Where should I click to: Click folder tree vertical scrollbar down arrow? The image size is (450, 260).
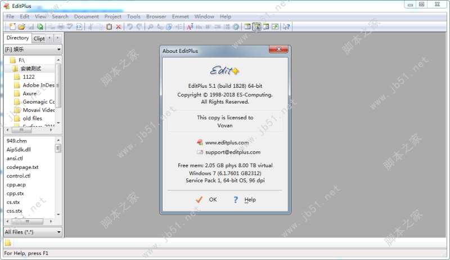click(x=58, y=123)
